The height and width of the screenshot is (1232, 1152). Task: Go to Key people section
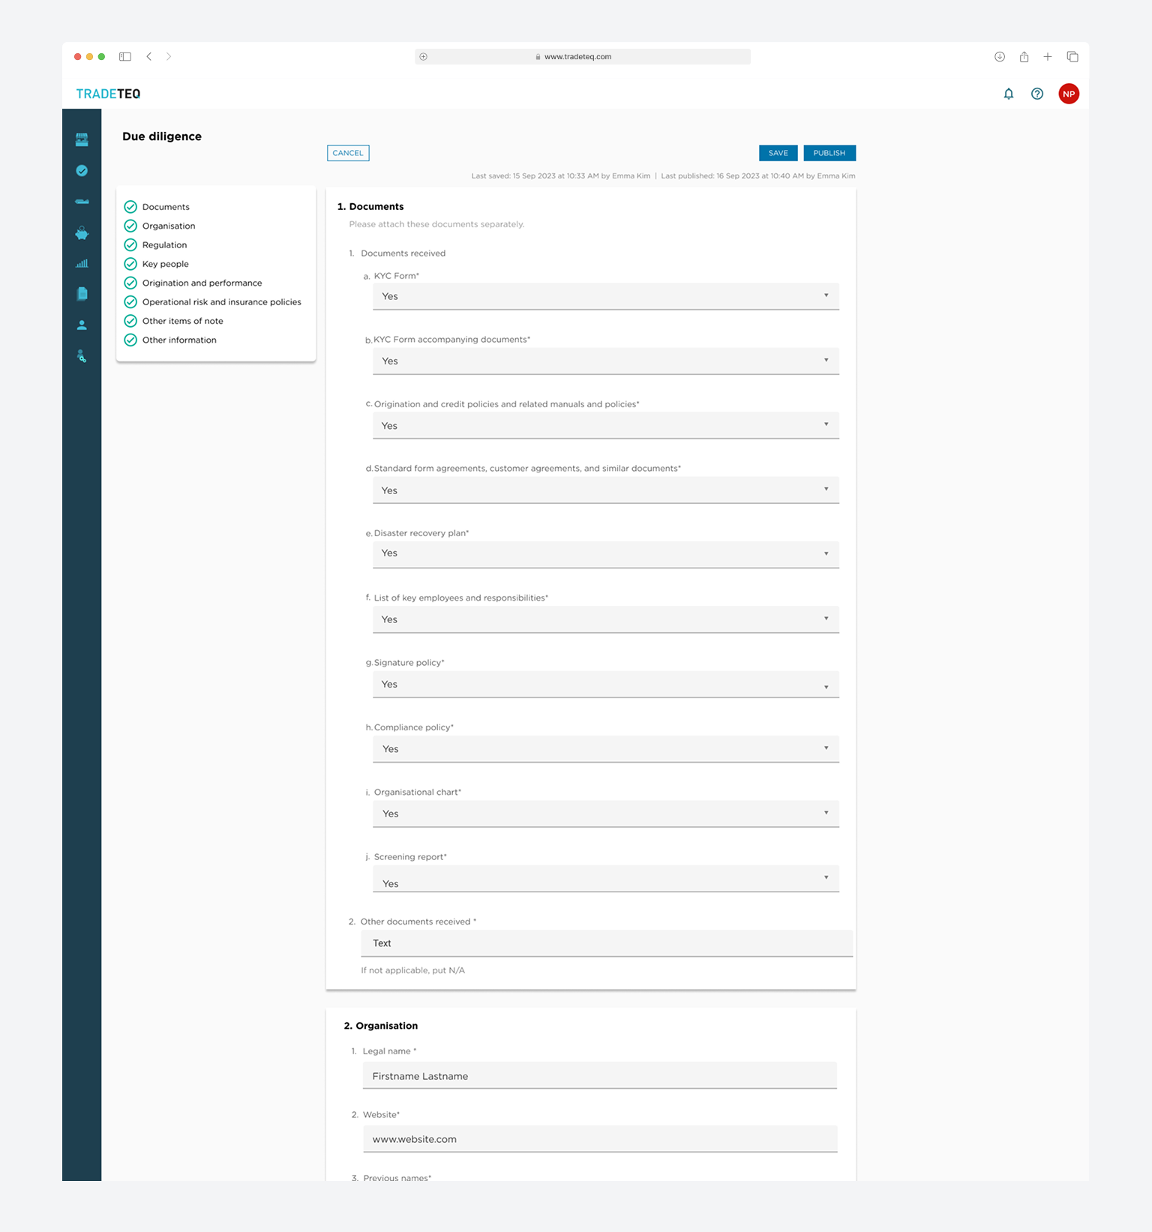pyautogui.click(x=165, y=264)
